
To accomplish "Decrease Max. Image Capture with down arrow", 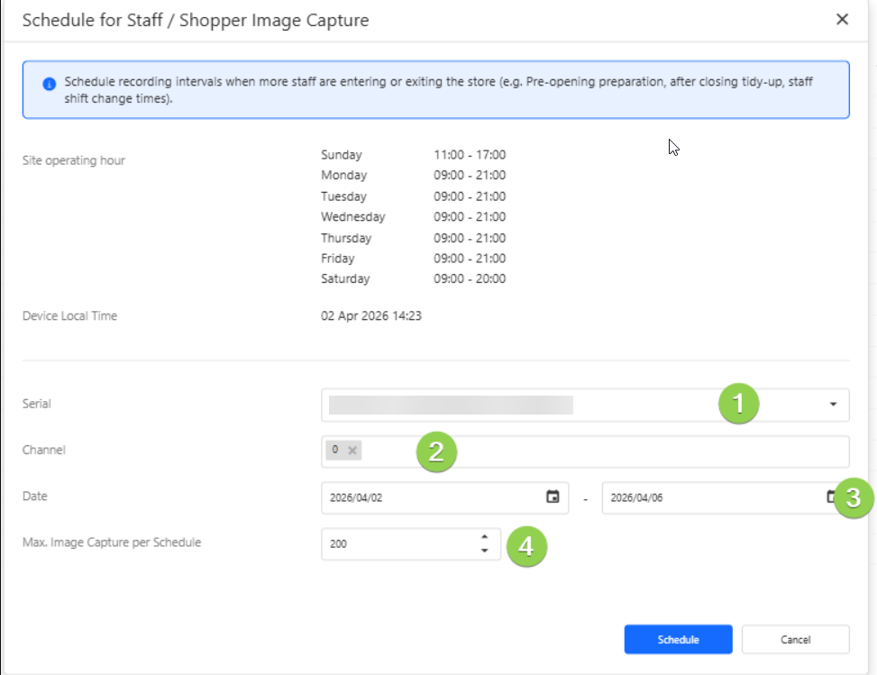I will [x=485, y=550].
